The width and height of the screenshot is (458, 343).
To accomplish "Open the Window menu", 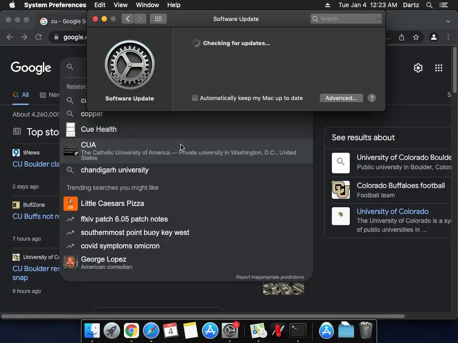I will (148, 5).
